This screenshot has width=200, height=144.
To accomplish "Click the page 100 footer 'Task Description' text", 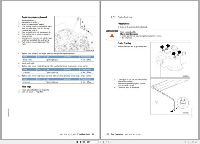I will (117, 134).
